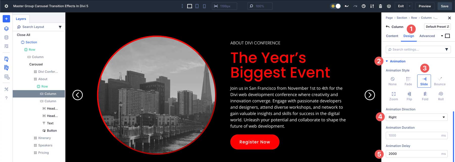Click the carousel next arrow
Viewport: 455px width, 162px height.
click(370, 95)
